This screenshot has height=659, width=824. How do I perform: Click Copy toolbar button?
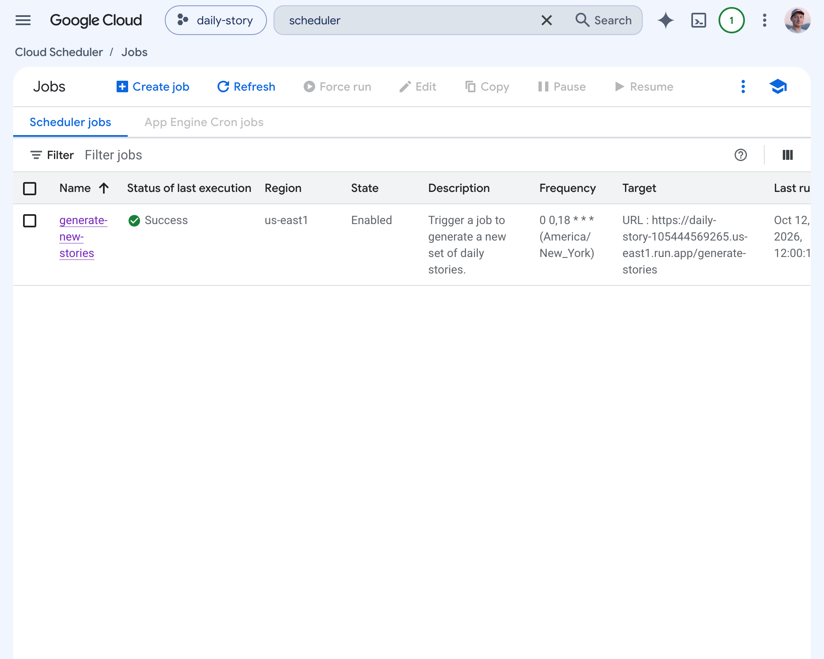(x=487, y=86)
